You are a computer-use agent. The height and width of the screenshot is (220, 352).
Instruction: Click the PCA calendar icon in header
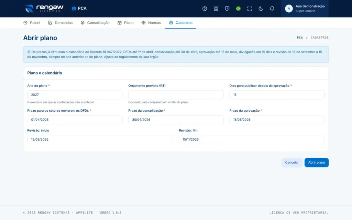pyautogui.click(x=74, y=9)
